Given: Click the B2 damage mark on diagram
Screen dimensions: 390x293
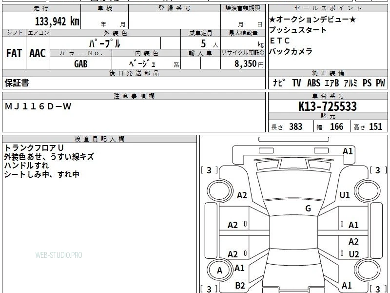Looking at the screenshot, I should click(240, 285).
